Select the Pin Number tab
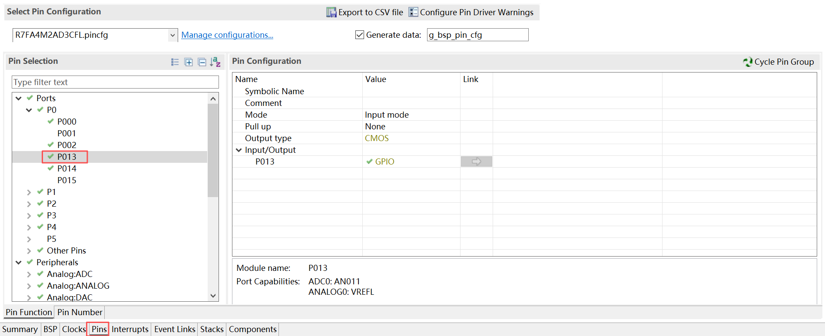Image resolution: width=825 pixels, height=336 pixels. click(80, 312)
